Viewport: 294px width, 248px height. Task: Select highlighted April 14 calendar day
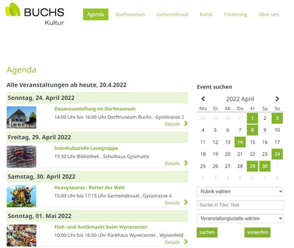coord(240,142)
